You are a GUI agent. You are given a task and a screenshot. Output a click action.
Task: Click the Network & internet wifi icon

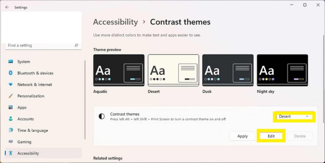point(11,85)
